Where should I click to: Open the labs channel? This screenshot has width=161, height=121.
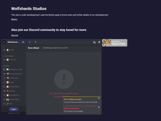pos(13,104)
